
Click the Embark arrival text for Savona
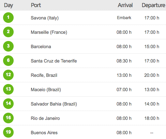[x=124, y=18]
